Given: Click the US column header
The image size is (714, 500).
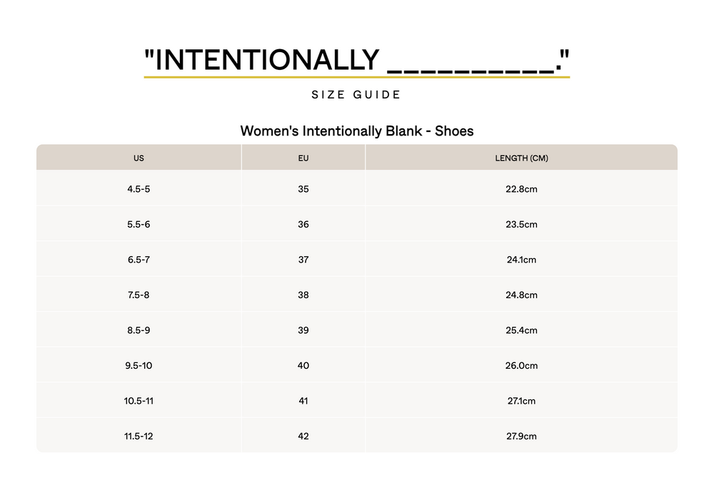Looking at the screenshot, I should click(x=139, y=158).
